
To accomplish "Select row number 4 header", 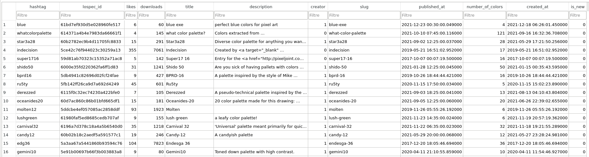I will click(9, 50).
